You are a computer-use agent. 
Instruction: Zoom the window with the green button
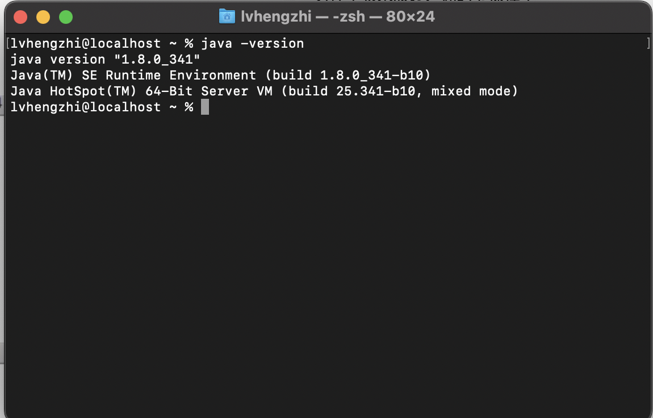(66, 17)
